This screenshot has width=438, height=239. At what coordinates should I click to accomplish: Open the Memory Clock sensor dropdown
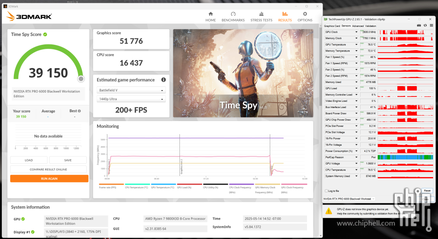coord(356,39)
